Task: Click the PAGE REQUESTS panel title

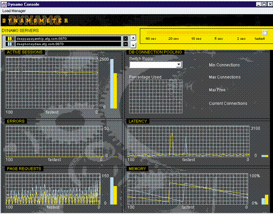Action: [24, 169]
